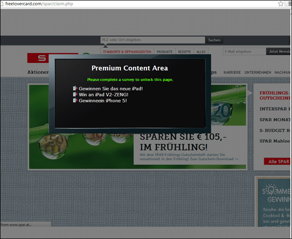292x239 pixels.
Task: Open 'Win an iPad V2-ZENG!' survey link
Action: point(103,94)
